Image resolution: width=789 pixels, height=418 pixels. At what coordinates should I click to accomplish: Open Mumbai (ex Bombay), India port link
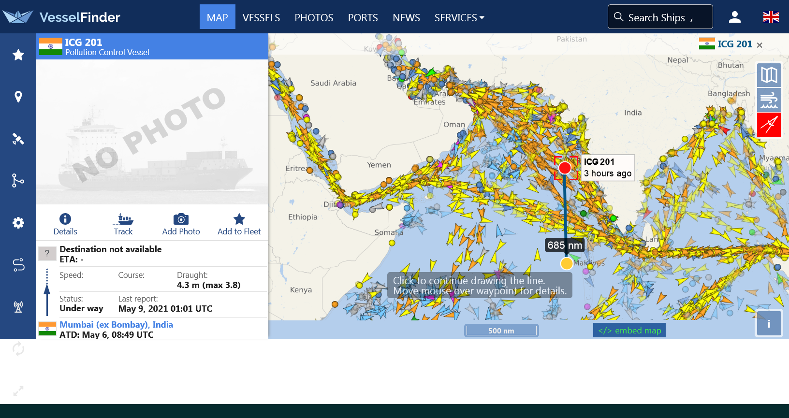(116, 325)
